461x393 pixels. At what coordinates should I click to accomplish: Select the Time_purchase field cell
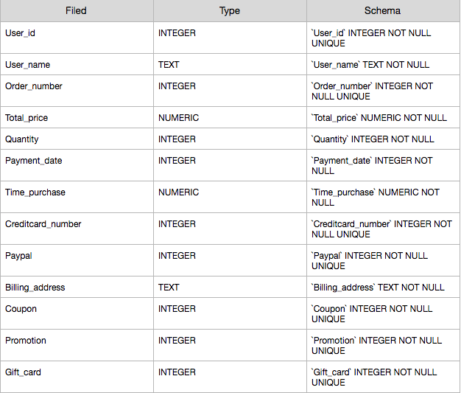tap(77, 197)
